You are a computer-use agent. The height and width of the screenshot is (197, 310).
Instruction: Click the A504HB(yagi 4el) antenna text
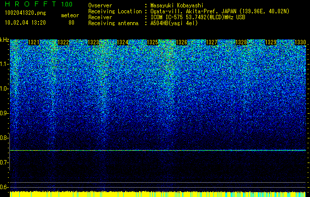[x=174, y=23]
